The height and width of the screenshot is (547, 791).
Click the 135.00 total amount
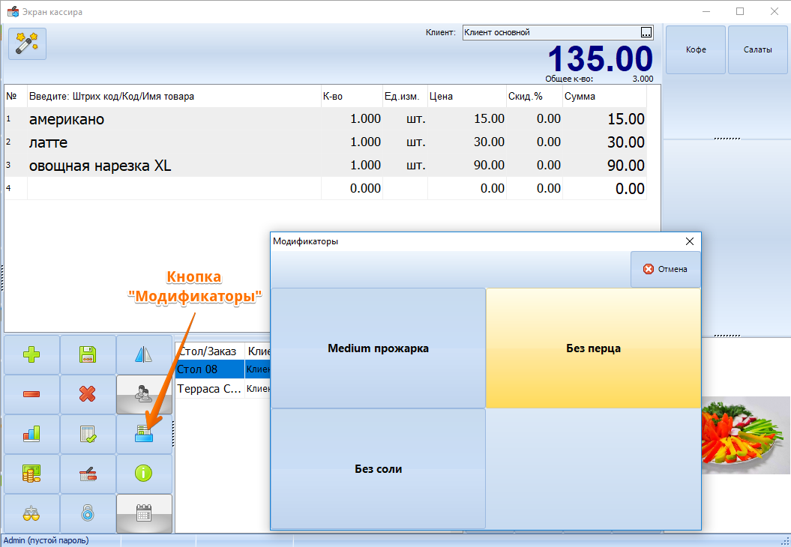click(601, 58)
